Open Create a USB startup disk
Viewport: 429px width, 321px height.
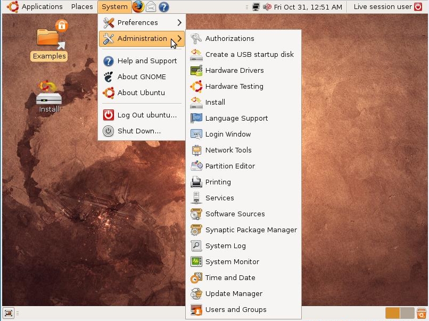243,54
